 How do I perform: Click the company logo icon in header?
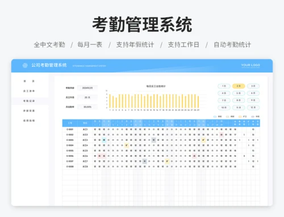pos(25,66)
